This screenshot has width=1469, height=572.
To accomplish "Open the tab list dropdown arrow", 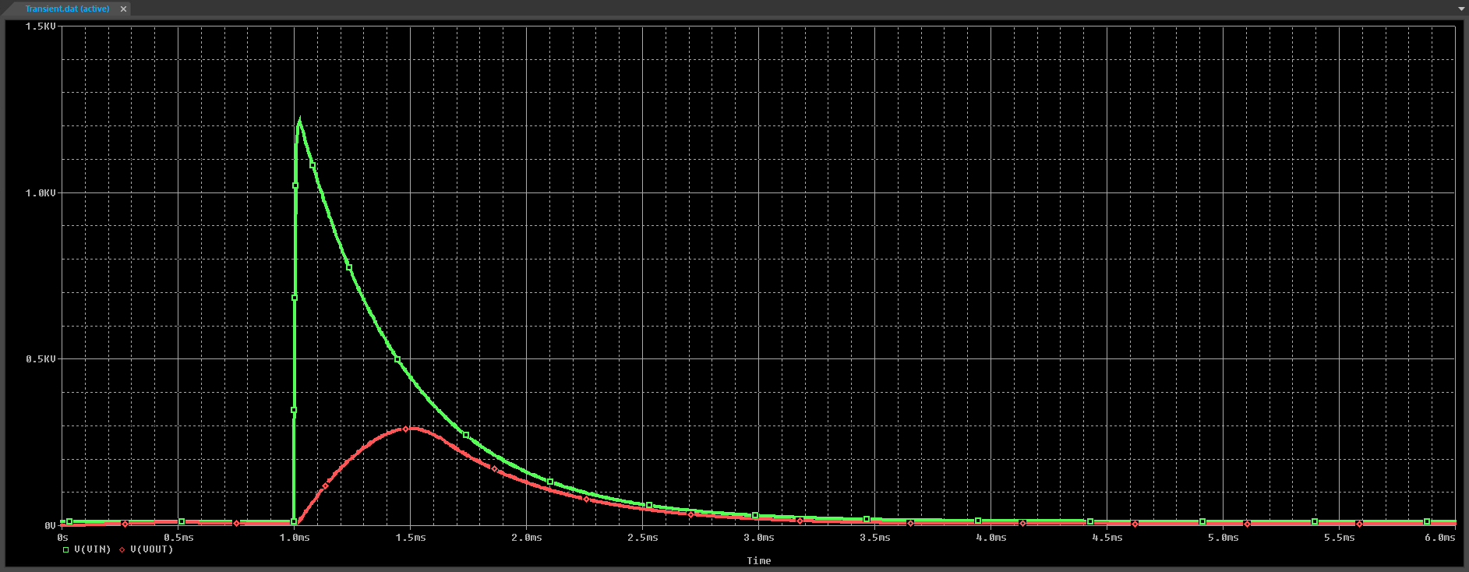I will coord(1461,9).
